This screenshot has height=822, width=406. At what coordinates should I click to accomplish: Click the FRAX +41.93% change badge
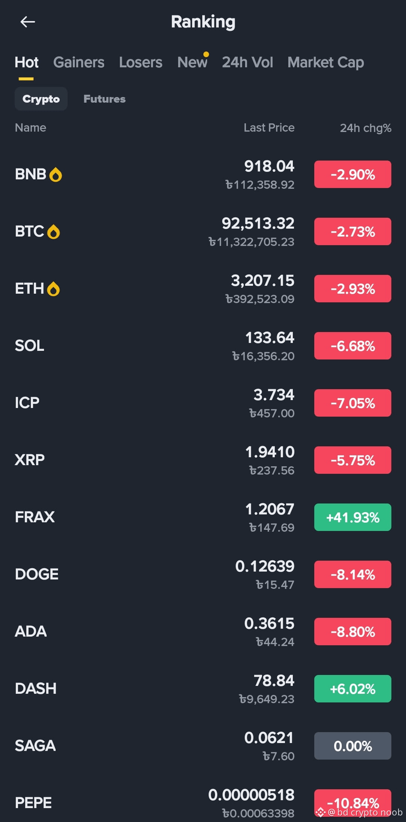click(x=353, y=517)
